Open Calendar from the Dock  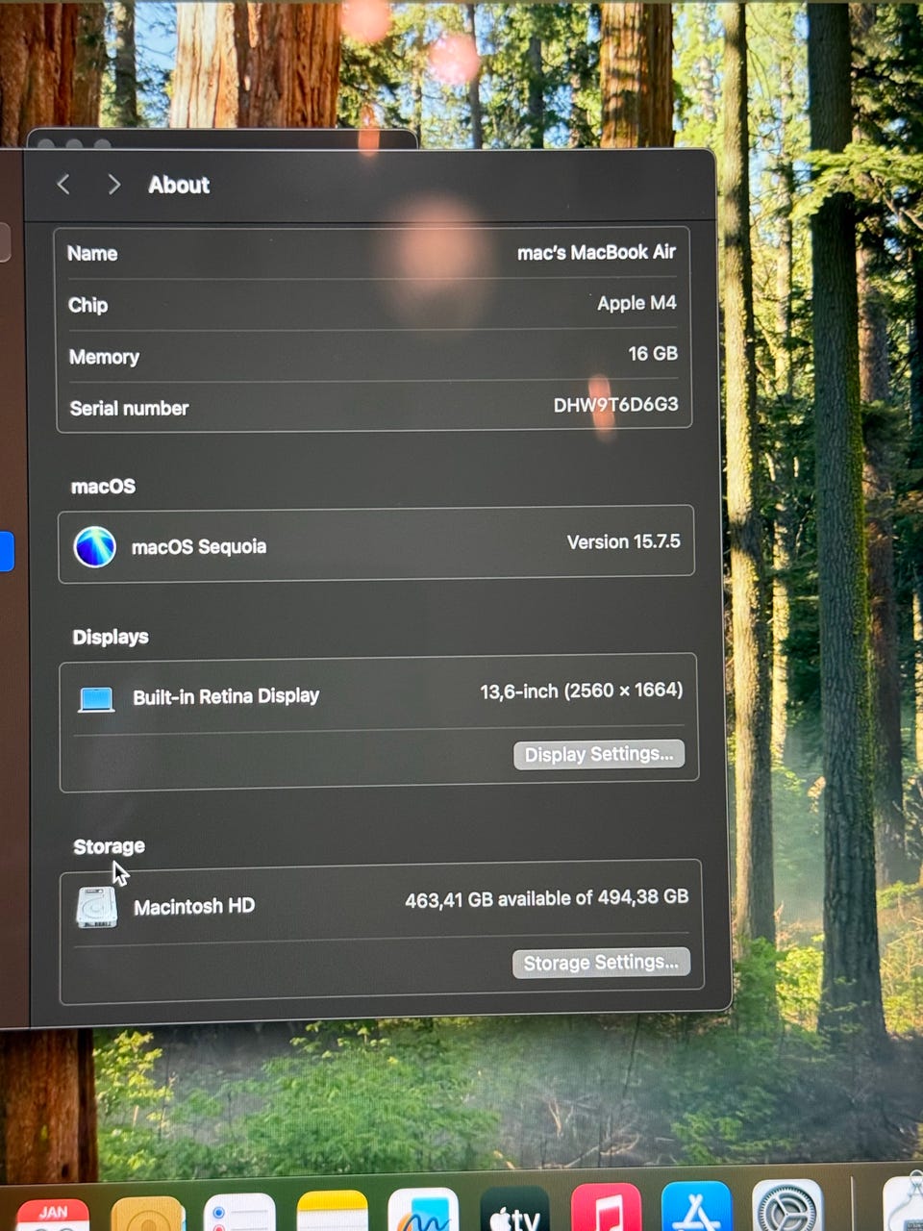pyautogui.click(x=53, y=1215)
